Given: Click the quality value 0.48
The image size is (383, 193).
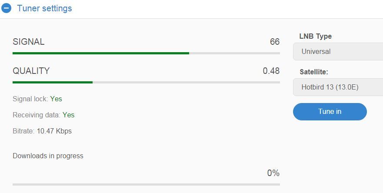Looking at the screenshot, I should point(271,71).
